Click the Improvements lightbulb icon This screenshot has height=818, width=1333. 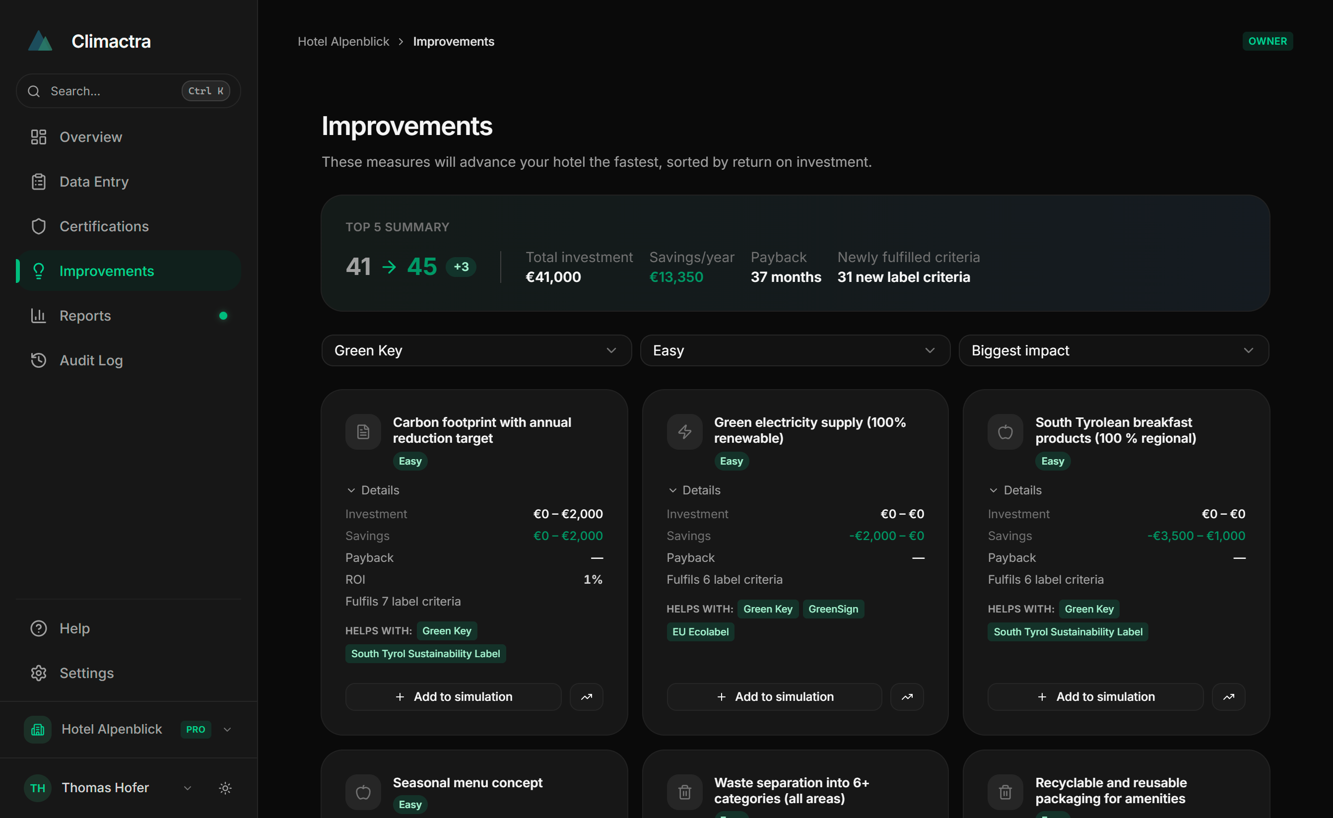tap(38, 271)
